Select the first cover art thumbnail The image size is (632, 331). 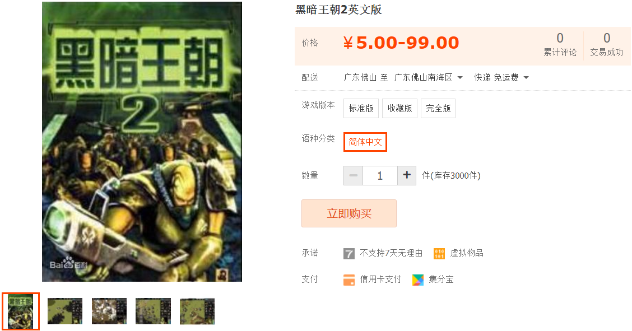21,311
